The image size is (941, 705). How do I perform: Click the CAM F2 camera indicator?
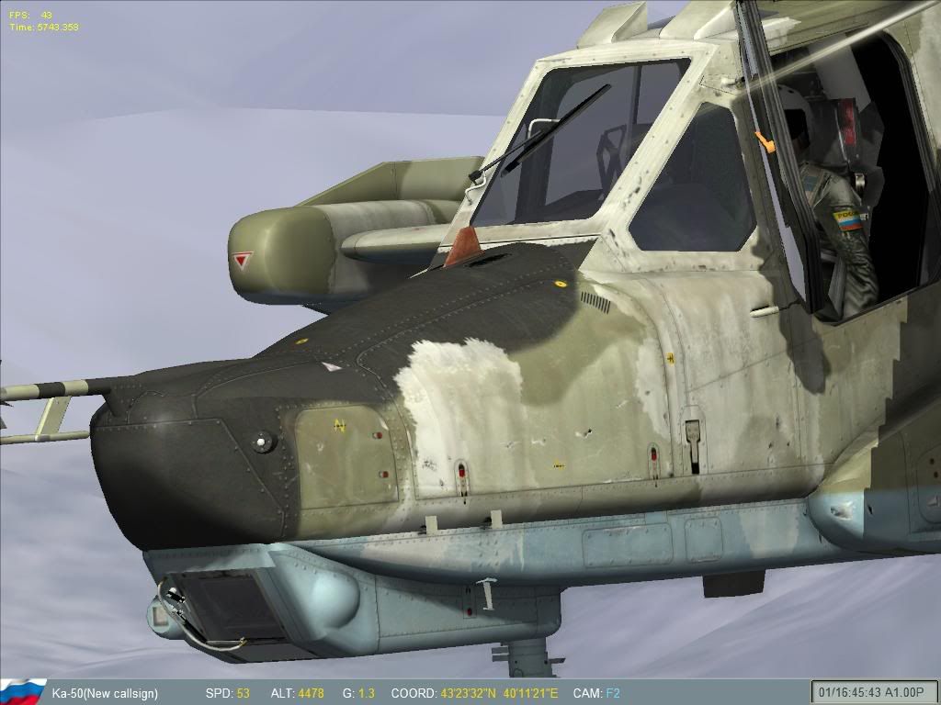pos(596,694)
